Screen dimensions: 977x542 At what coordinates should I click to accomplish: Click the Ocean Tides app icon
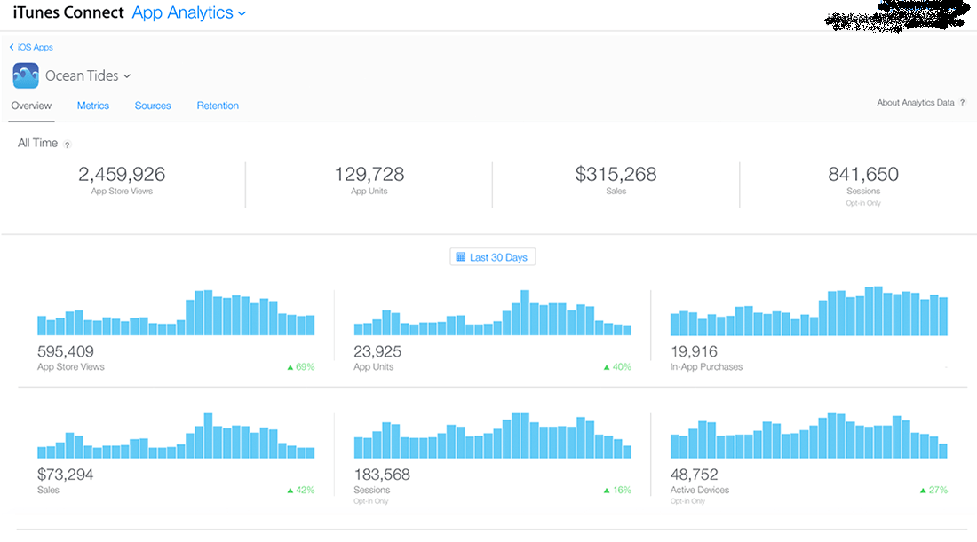[x=26, y=76]
